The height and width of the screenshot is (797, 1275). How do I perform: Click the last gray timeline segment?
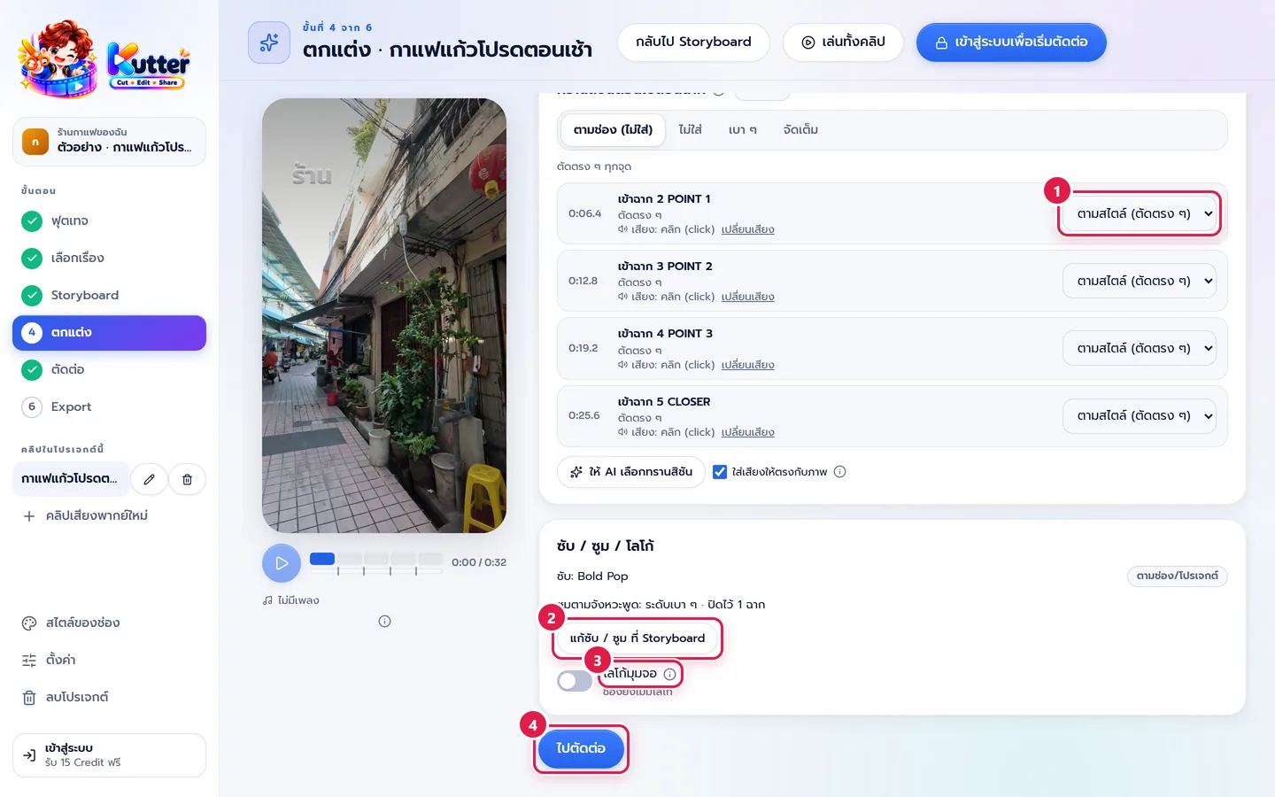click(x=431, y=559)
